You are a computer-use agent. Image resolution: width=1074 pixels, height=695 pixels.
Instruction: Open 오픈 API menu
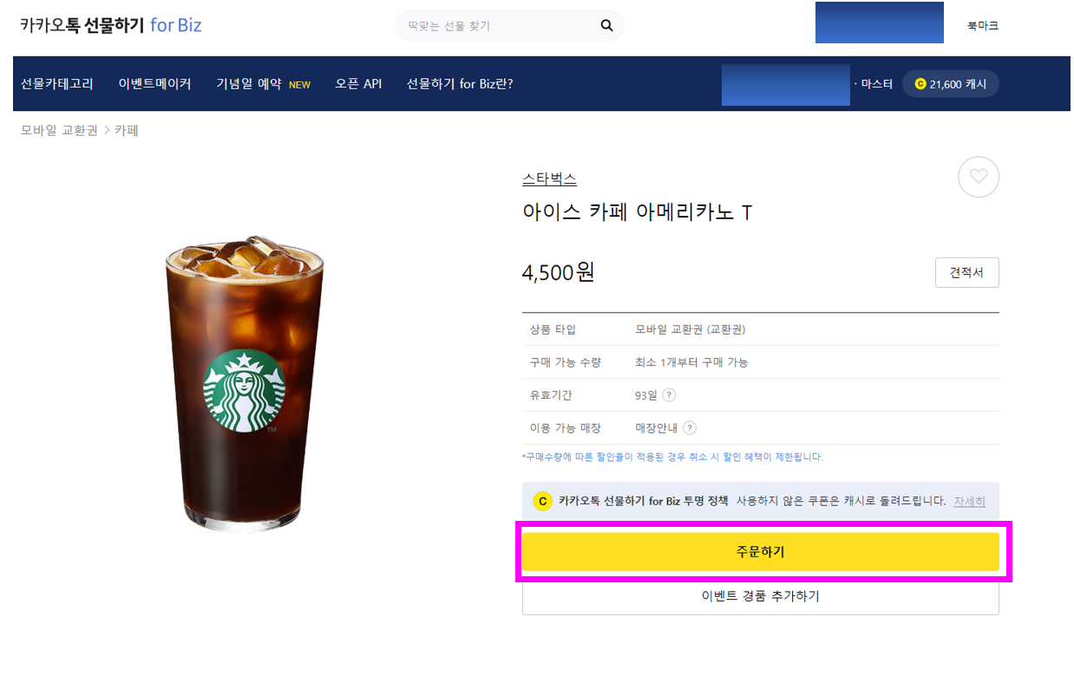click(358, 84)
